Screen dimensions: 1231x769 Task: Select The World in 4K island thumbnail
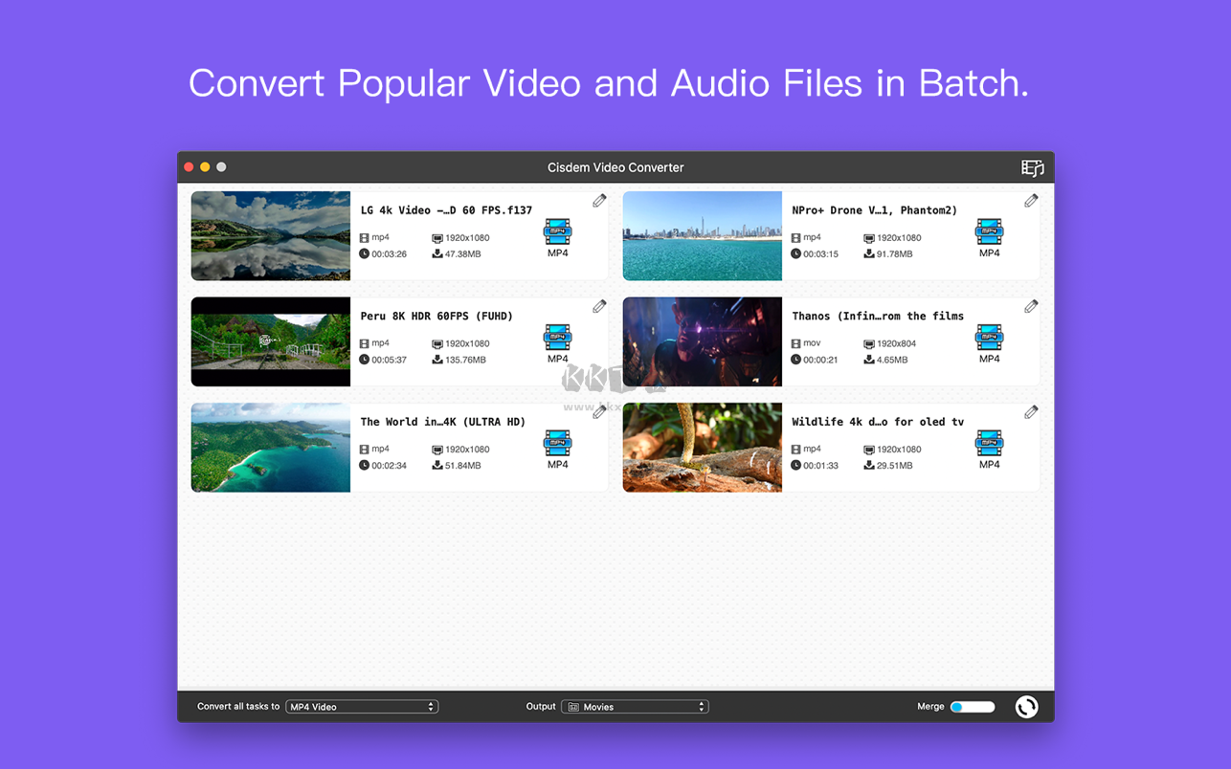click(x=271, y=448)
